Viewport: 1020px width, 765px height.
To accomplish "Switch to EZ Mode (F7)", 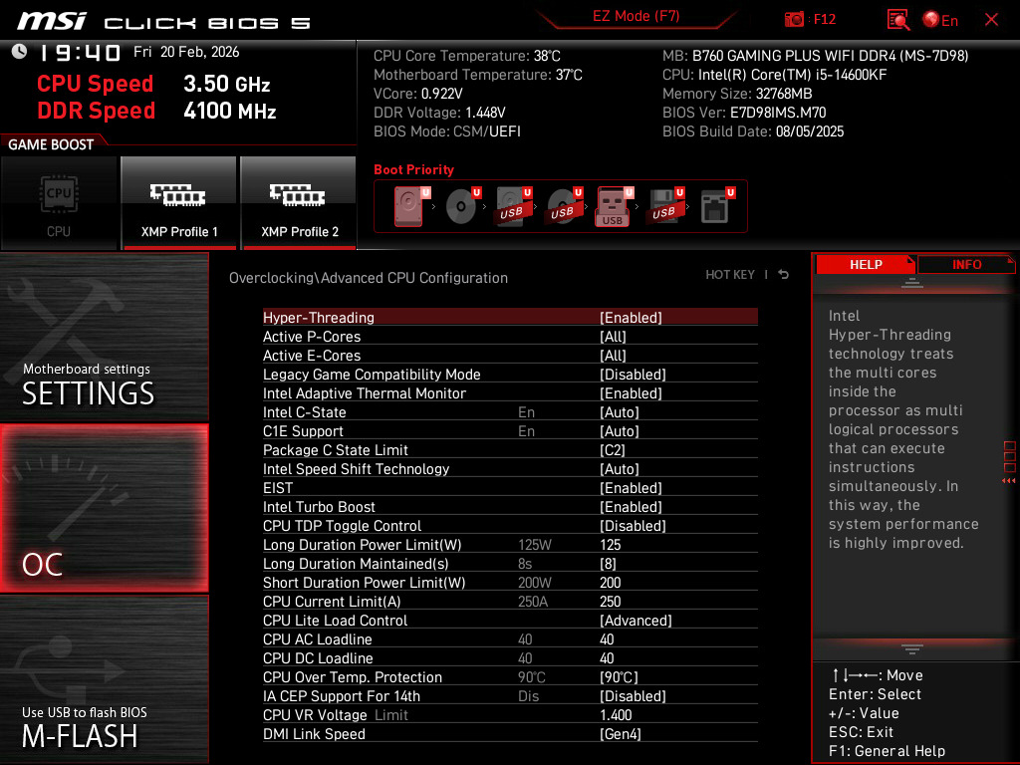I will [636, 16].
